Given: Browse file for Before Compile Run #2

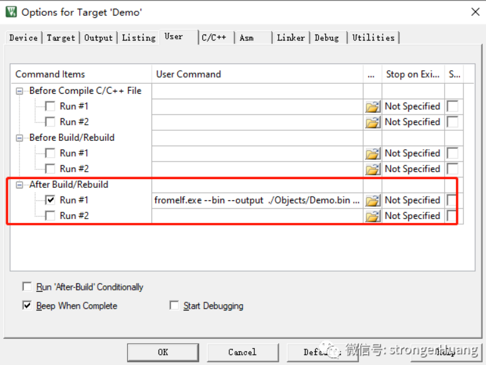Looking at the screenshot, I should click(x=373, y=122).
